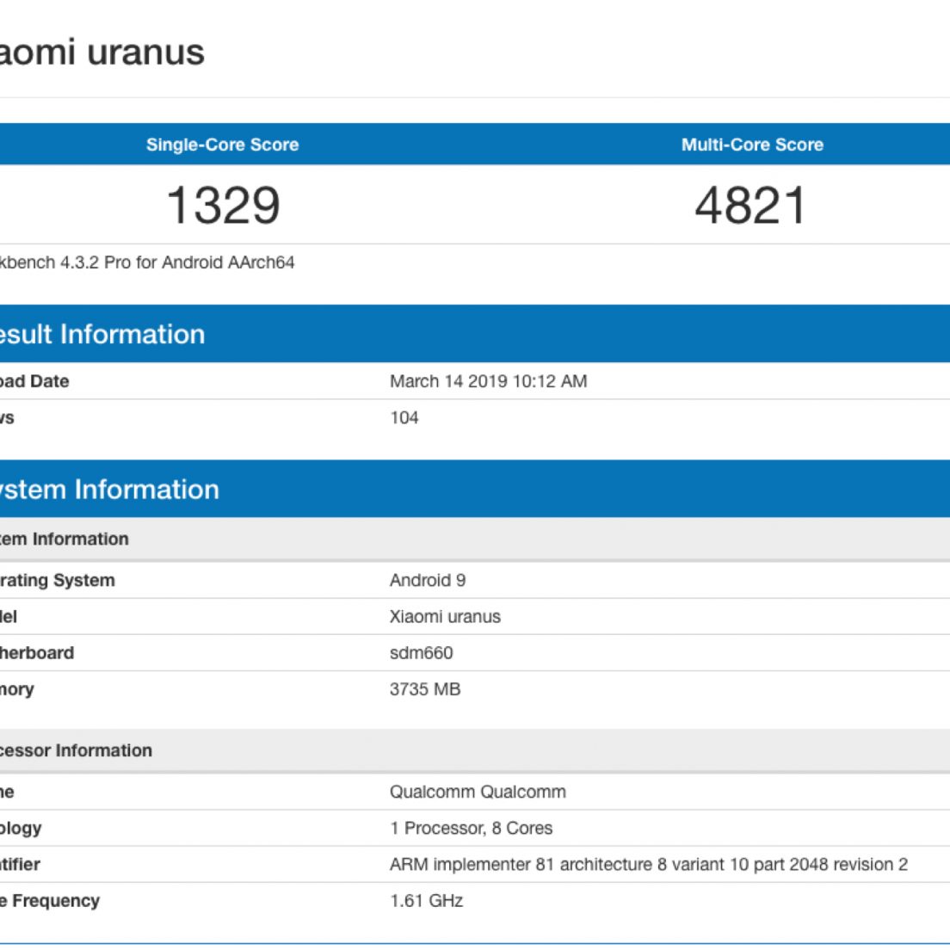
Task: Click the Geekbench 4.3.2 Pro version text
Action: (x=146, y=262)
